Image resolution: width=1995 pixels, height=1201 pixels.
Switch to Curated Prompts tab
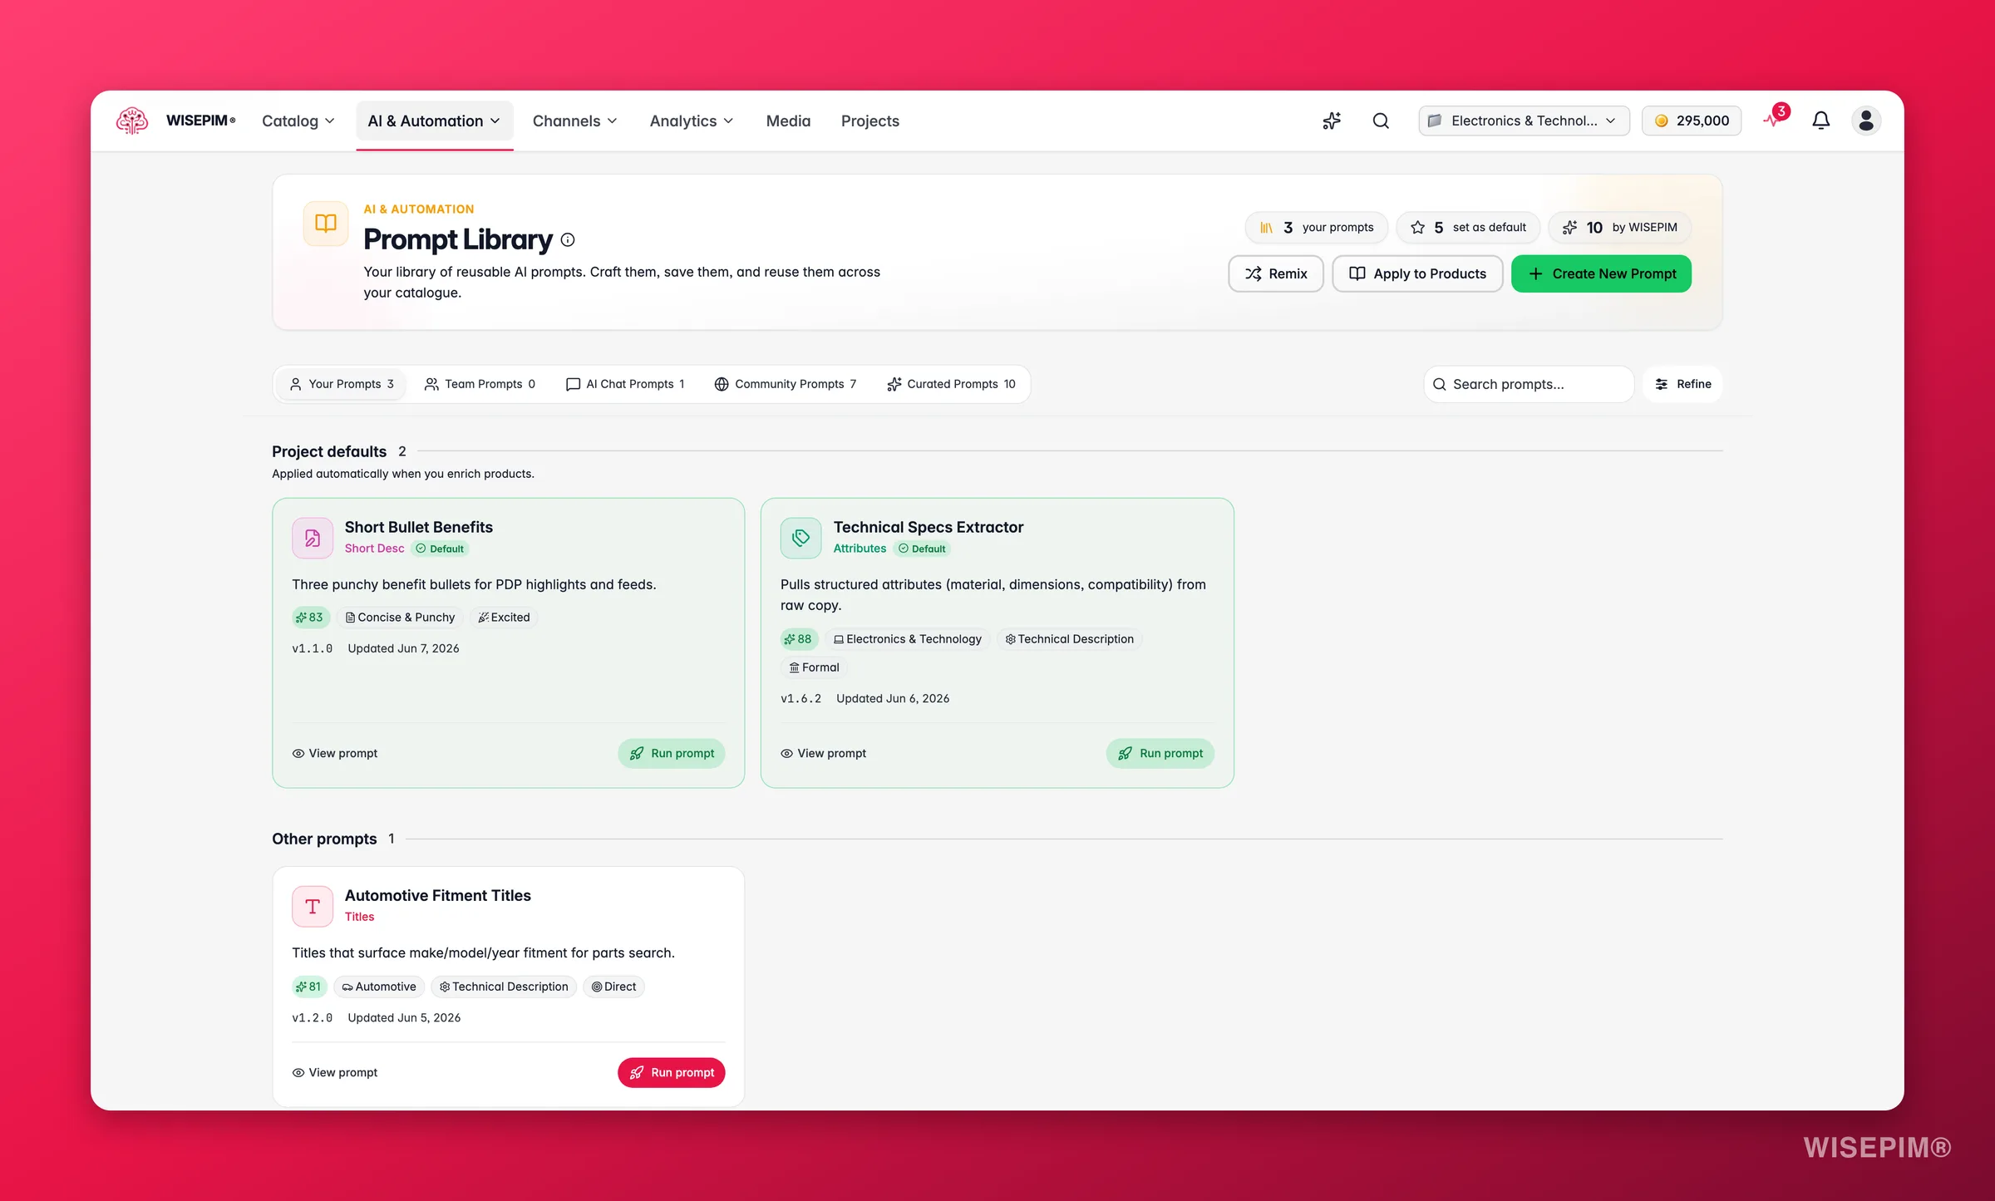(951, 384)
